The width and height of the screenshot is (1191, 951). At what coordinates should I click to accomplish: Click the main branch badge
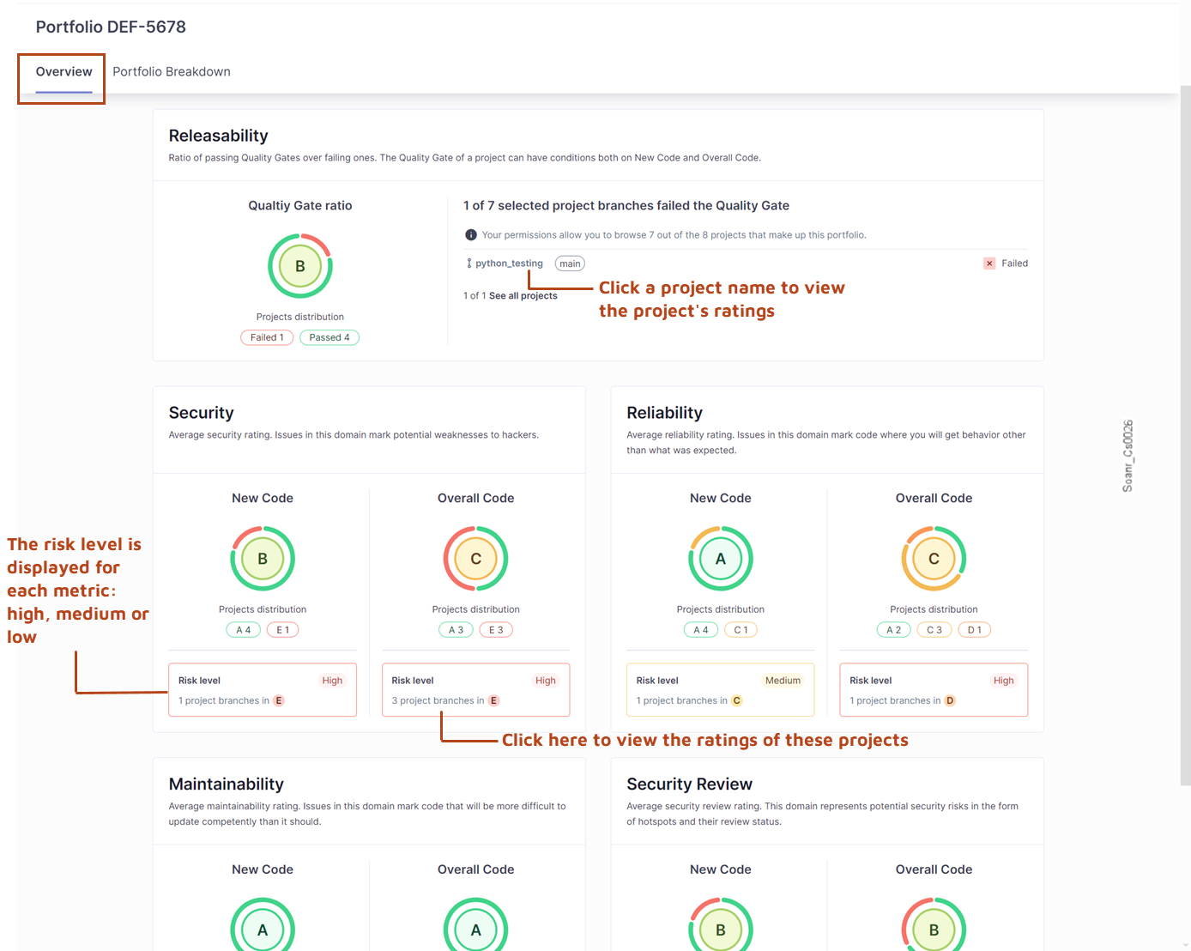[x=569, y=263]
